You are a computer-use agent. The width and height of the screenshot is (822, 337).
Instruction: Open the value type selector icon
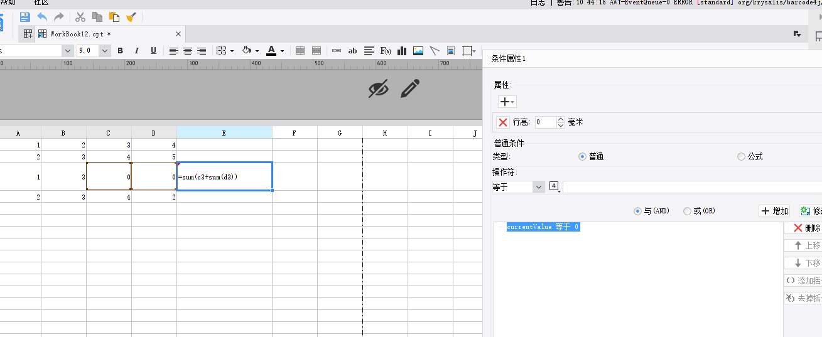tap(554, 186)
